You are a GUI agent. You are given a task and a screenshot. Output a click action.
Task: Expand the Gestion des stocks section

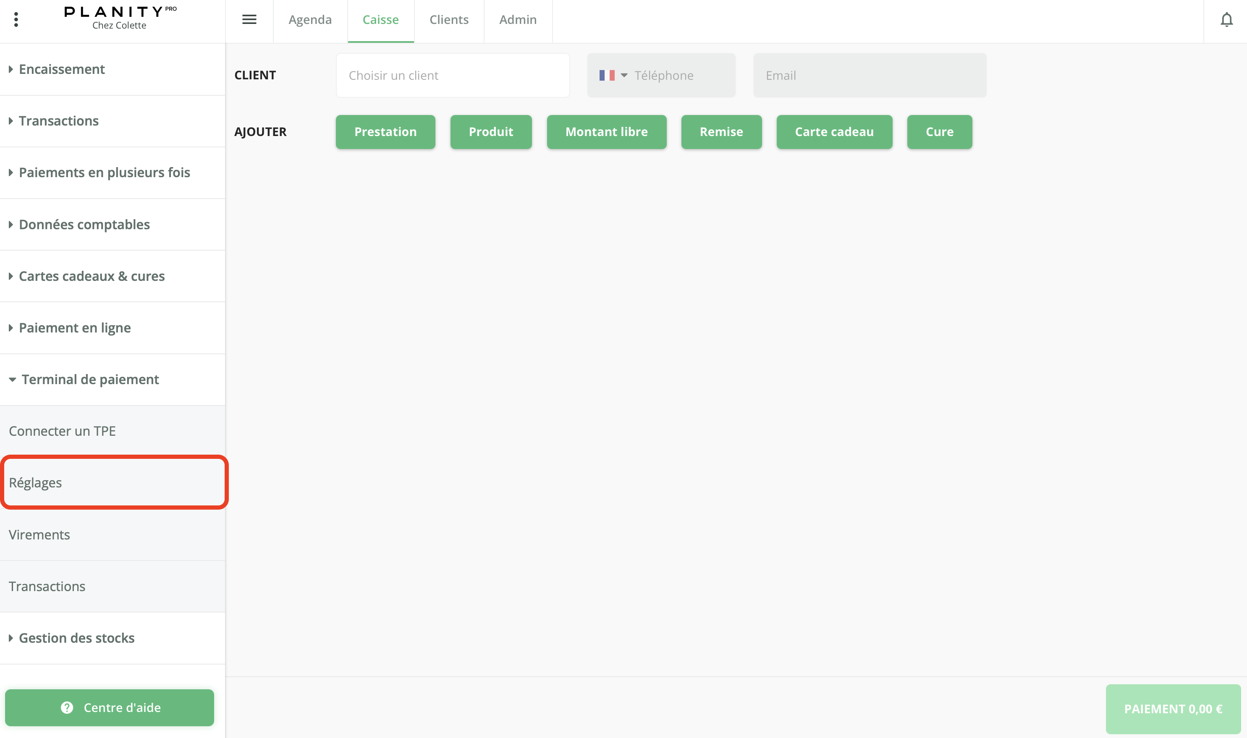[x=76, y=638]
